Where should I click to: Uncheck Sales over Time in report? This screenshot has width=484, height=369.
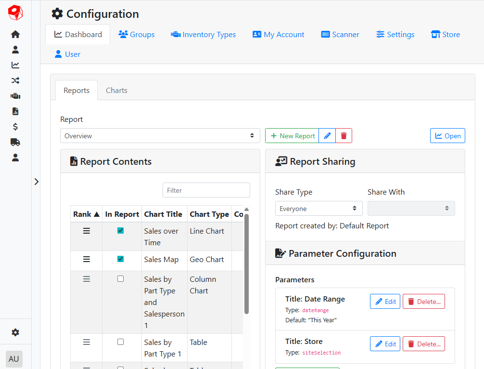click(120, 231)
